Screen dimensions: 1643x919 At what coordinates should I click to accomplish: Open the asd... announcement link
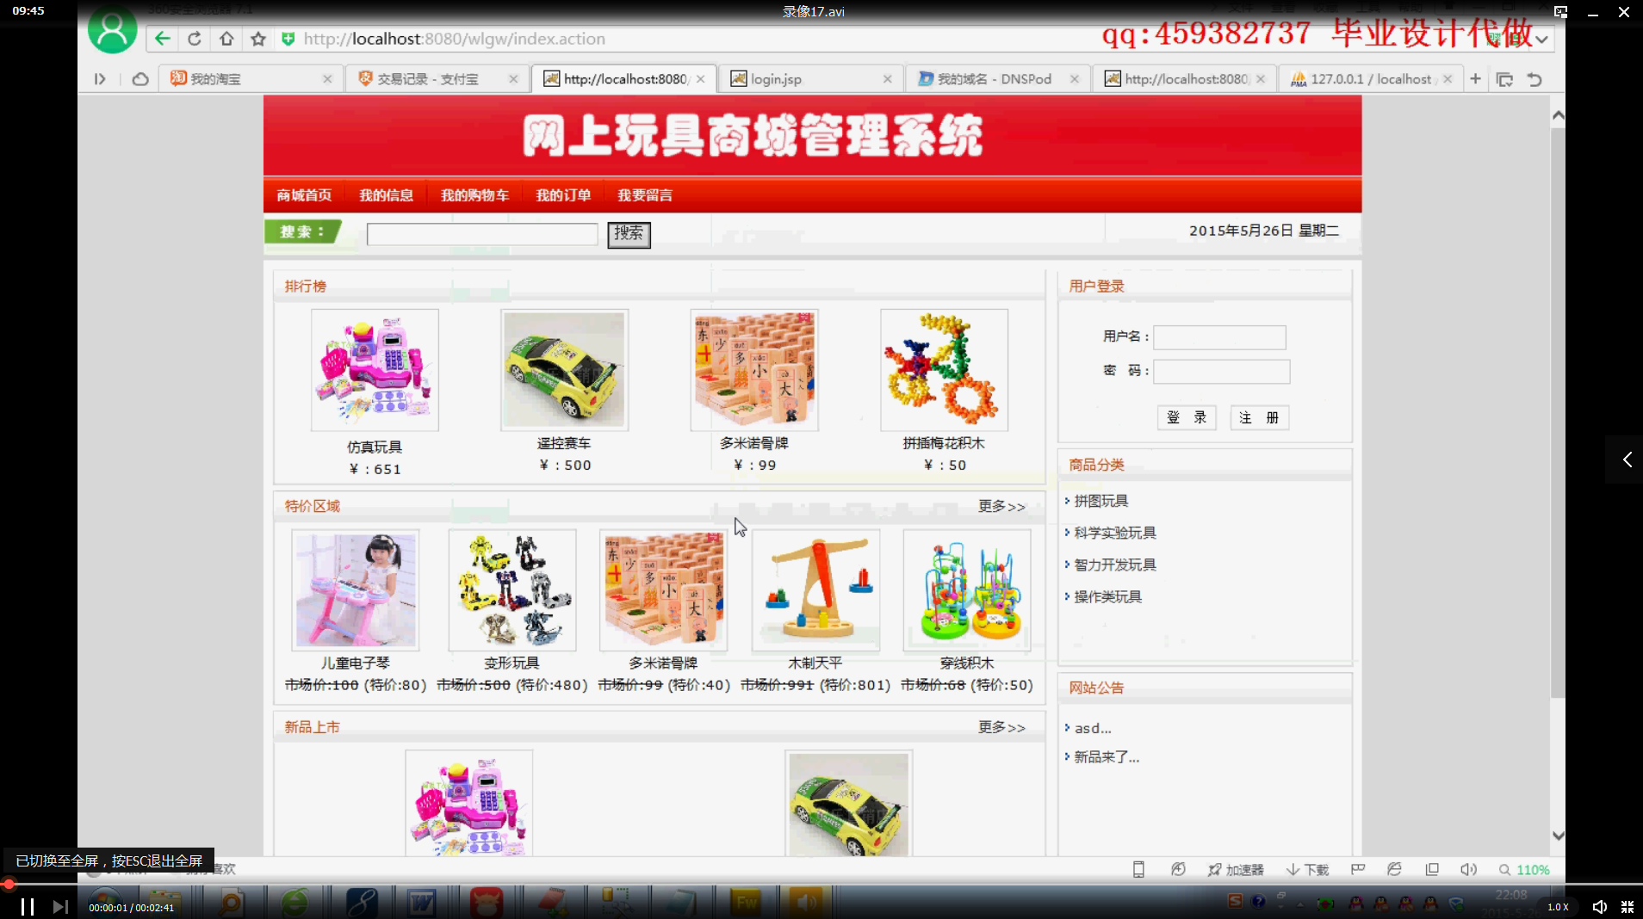(1093, 728)
